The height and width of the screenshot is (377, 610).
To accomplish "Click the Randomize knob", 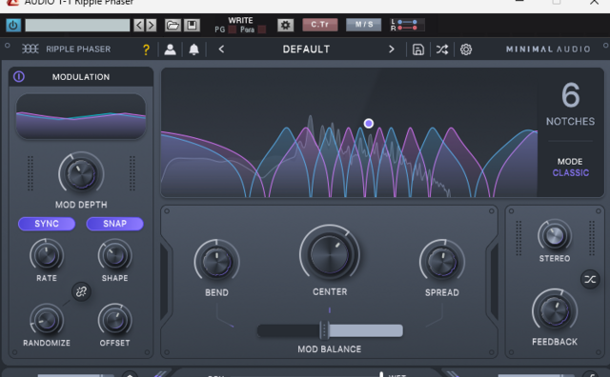I will coord(47,320).
